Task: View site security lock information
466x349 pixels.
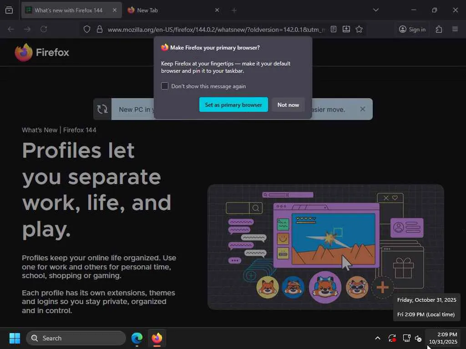Action: coord(100,29)
